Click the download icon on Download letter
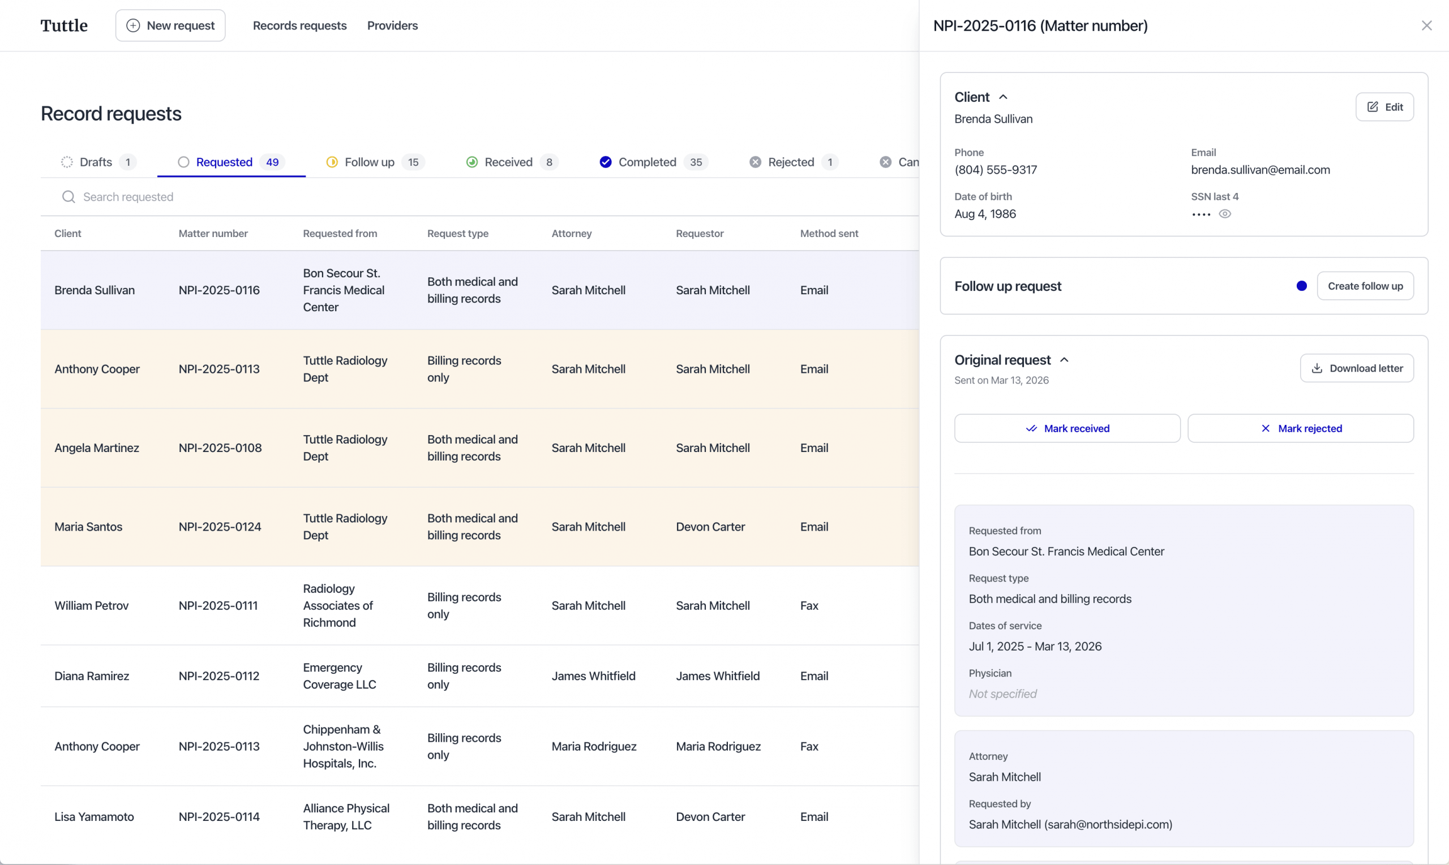The height and width of the screenshot is (865, 1449). (1317, 368)
